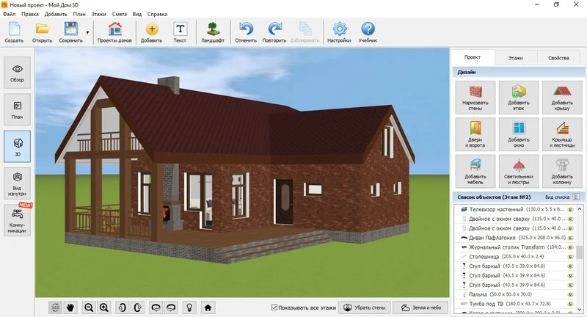Click object list scroll-up arrow
Screen dimensions: 587x317
[x=580, y=209]
